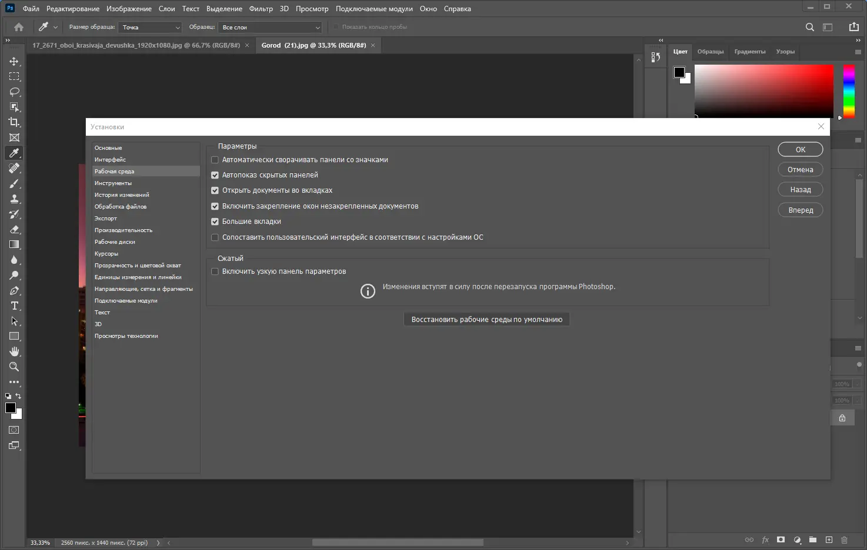The width and height of the screenshot is (867, 550).
Task: Select the Eraser tool
Action: tap(14, 229)
